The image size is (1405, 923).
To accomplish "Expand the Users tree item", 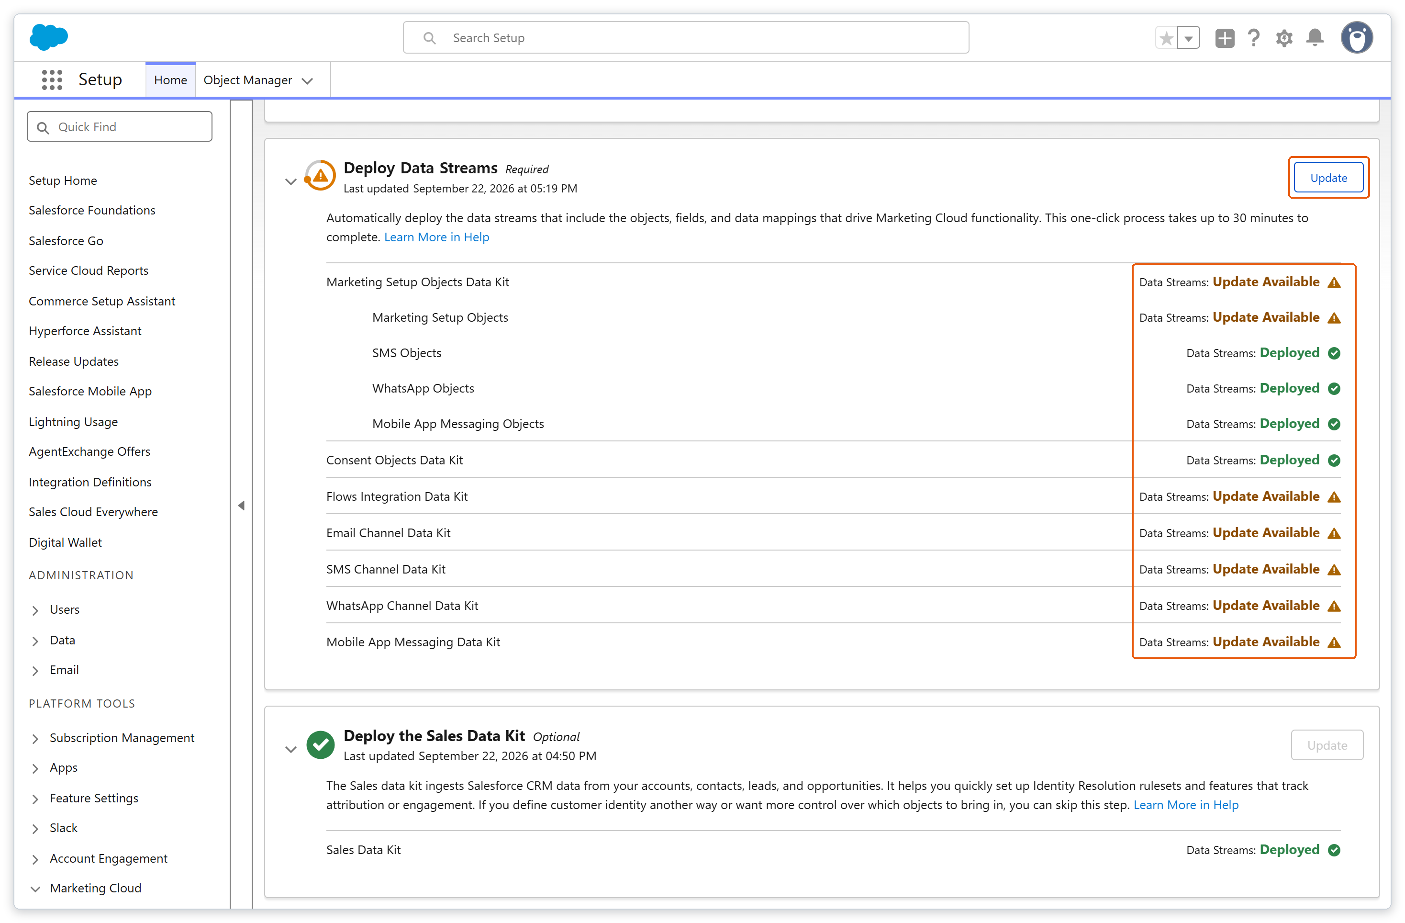I will tap(35, 610).
